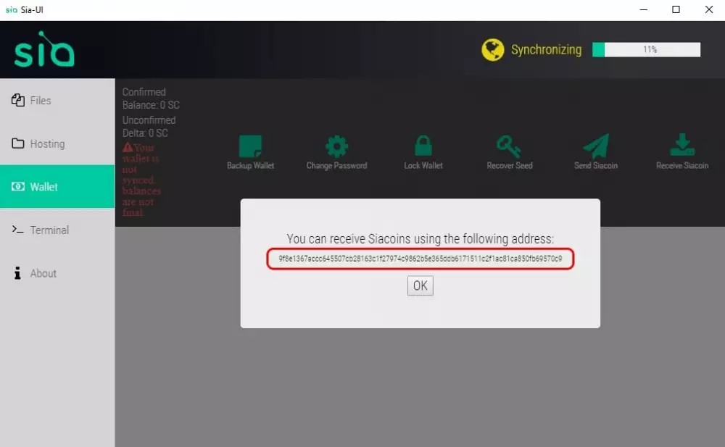Click the synchronizing globe icon

pos(493,50)
